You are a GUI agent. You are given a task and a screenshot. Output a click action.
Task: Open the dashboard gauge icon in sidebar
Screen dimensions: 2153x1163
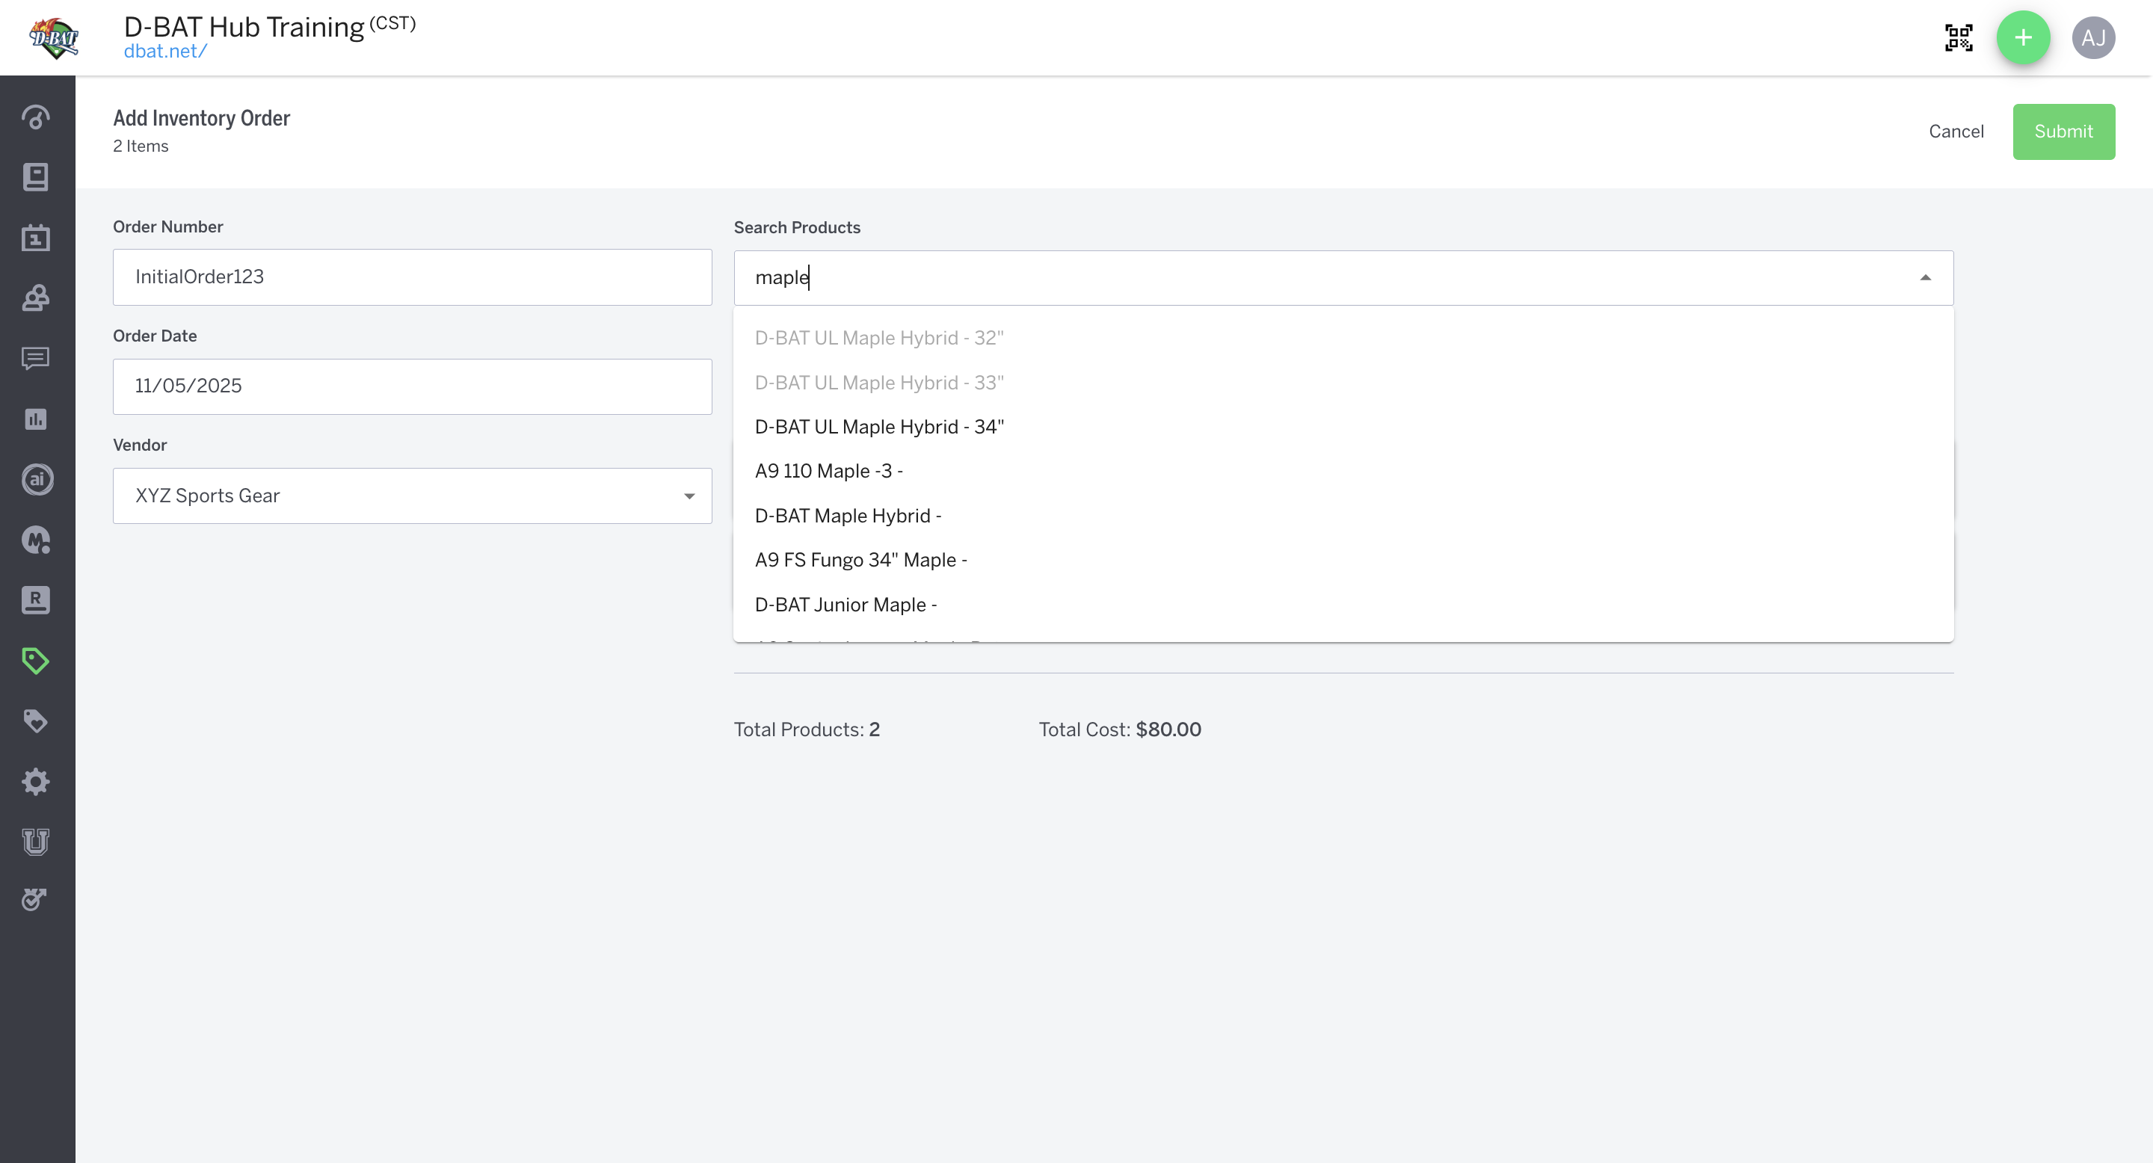click(x=36, y=117)
